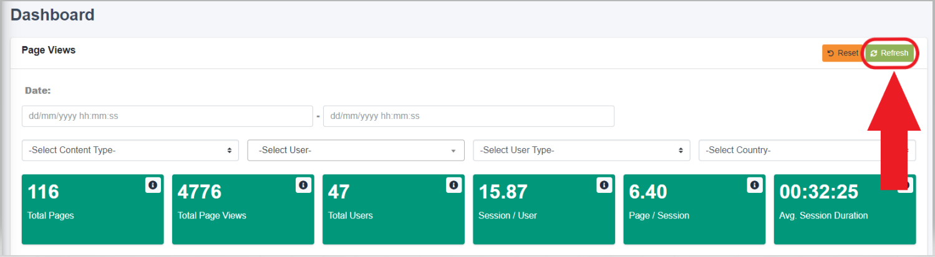Click the 00:32:25 Avg. Session Duration value

pyautogui.click(x=818, y=192)
